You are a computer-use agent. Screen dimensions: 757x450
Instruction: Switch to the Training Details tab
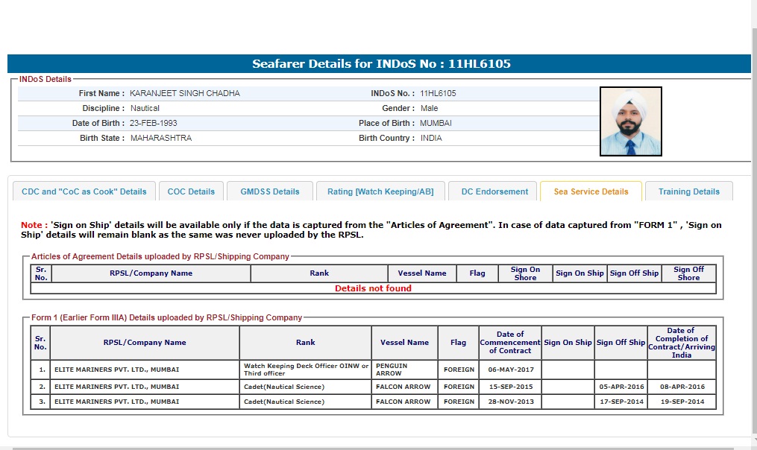[x=688, y=191]
